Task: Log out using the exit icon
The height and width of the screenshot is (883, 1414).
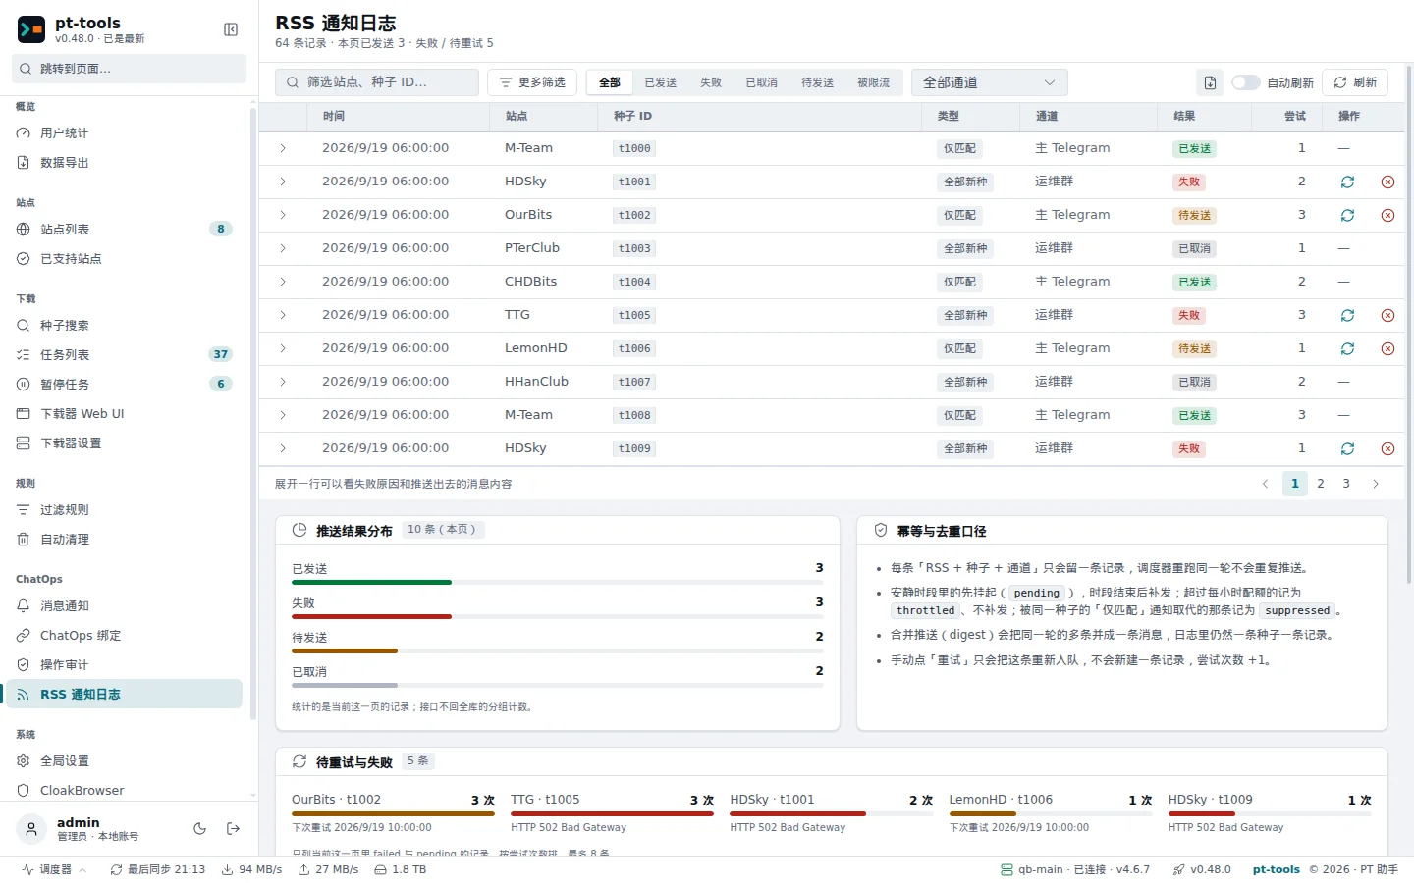Action: 233,828
